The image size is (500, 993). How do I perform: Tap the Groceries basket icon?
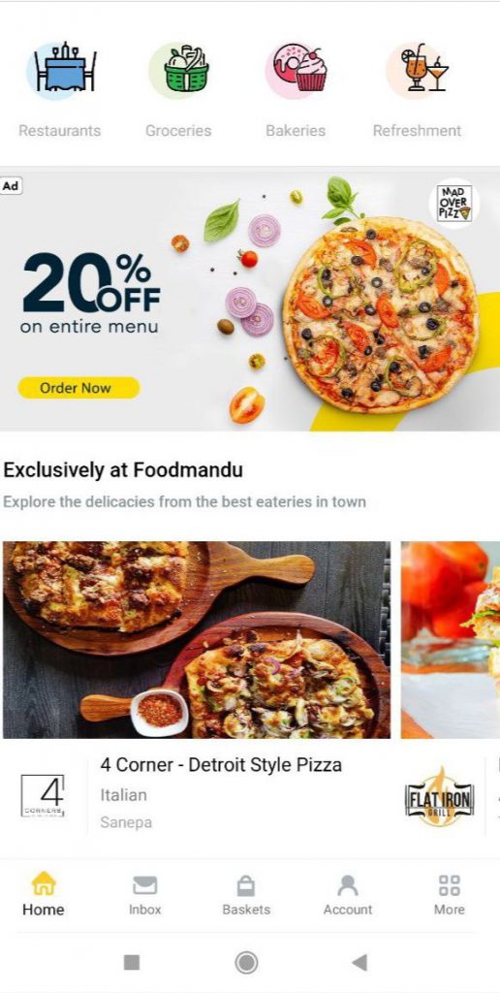(179, 70)
